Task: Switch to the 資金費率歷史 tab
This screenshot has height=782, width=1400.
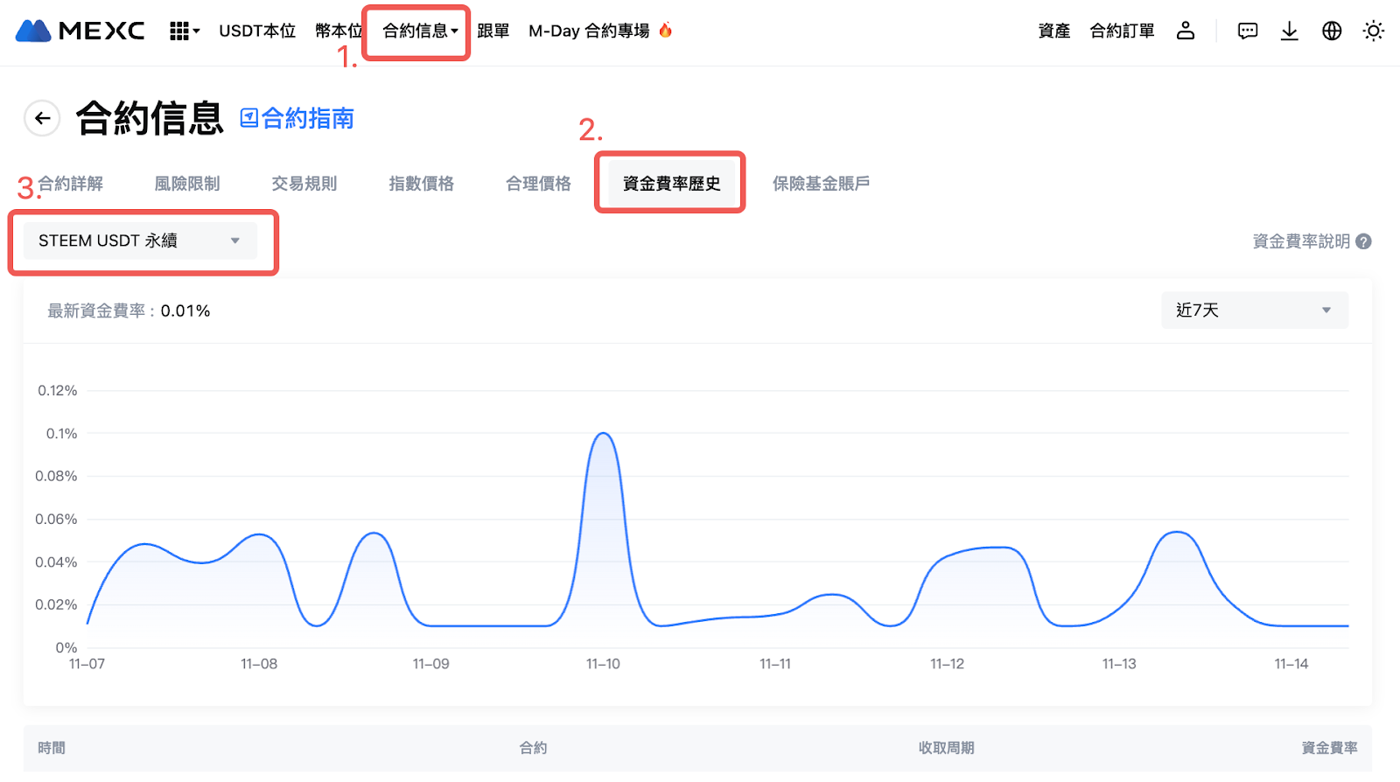Action: coord(671,184)
